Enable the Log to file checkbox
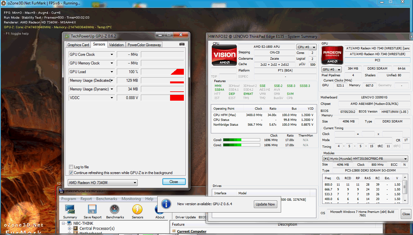 point(71,167)
